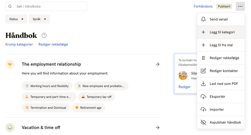Click the face emoji in Retirement age chip
251x135 pixels.
pyautogui.click(x=77, y=108)
